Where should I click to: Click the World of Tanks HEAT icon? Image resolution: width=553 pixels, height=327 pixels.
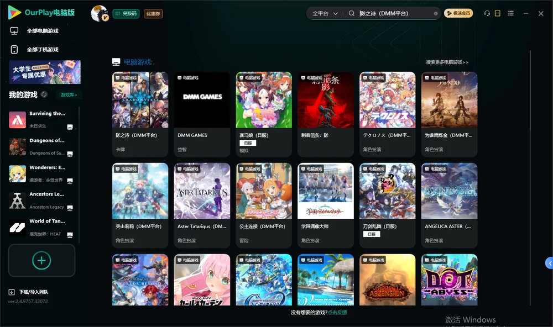[x=17, y=228]
